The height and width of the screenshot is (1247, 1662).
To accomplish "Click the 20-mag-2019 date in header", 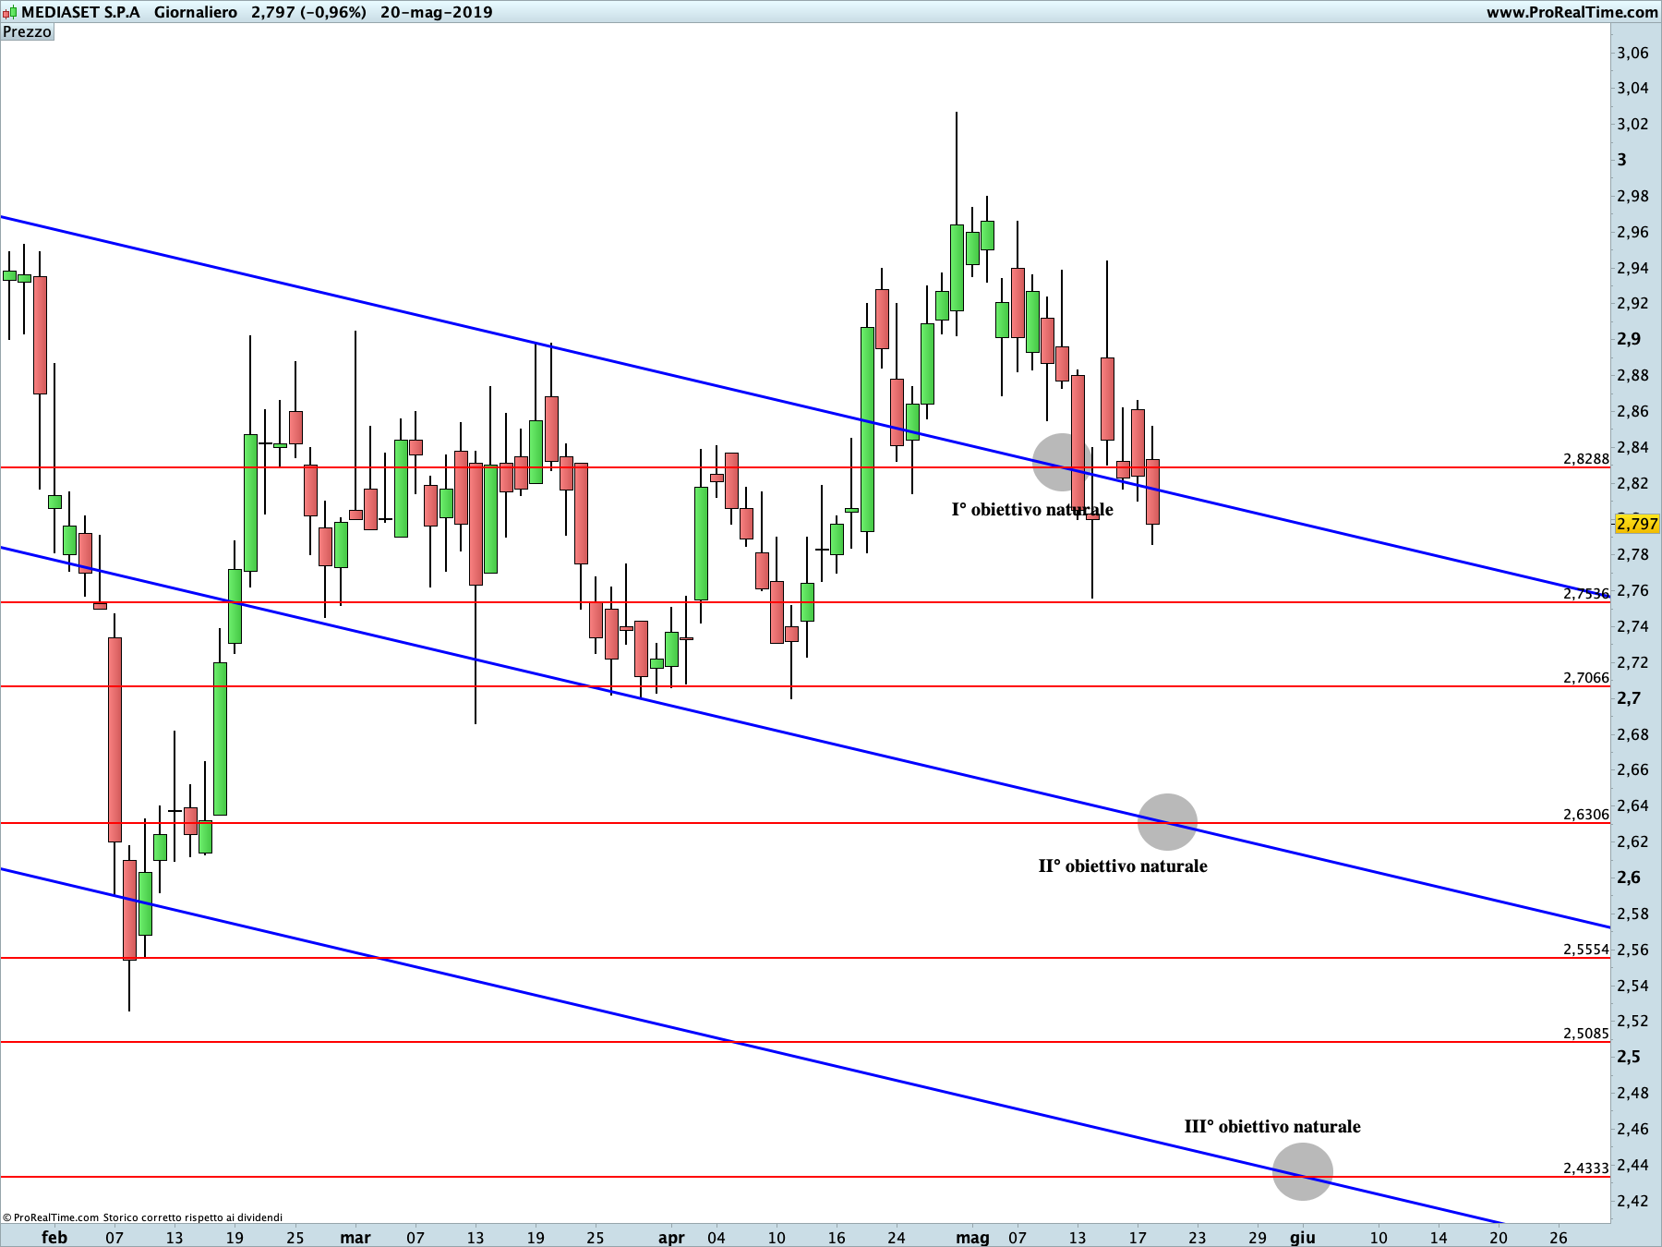I will pyautogui.click(x=436, y=12).
